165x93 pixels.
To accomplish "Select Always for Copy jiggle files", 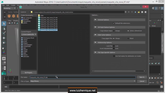I will point(114,38).
